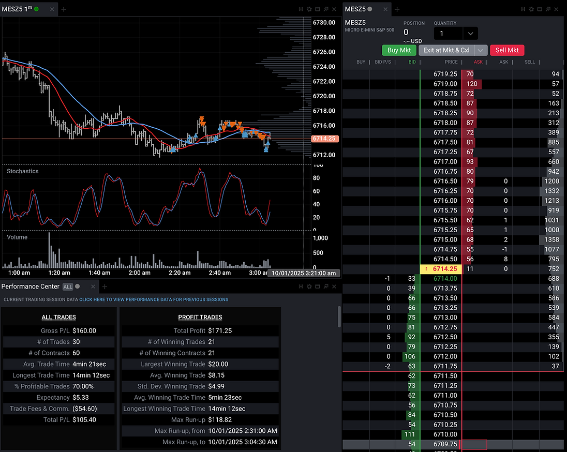Viewport: 567px width, 452px height.
Task: Click Largest Winning Trade value $20.00
Action: (x=218, y=364)
